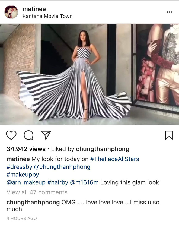
Task: Visit @m1616m profile mention
Action: 84,182
